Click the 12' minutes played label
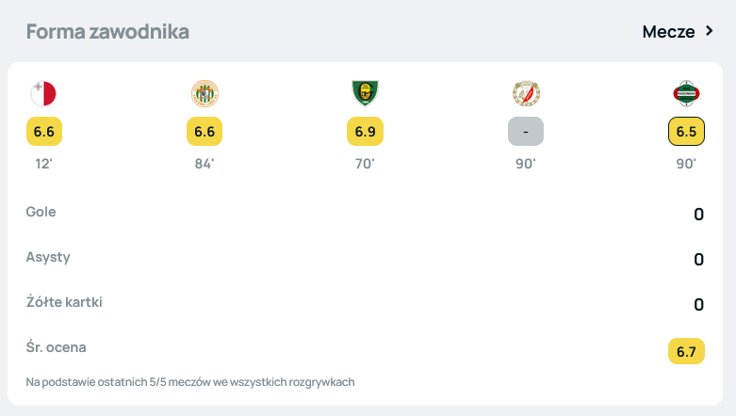 (x=44, y=164)
